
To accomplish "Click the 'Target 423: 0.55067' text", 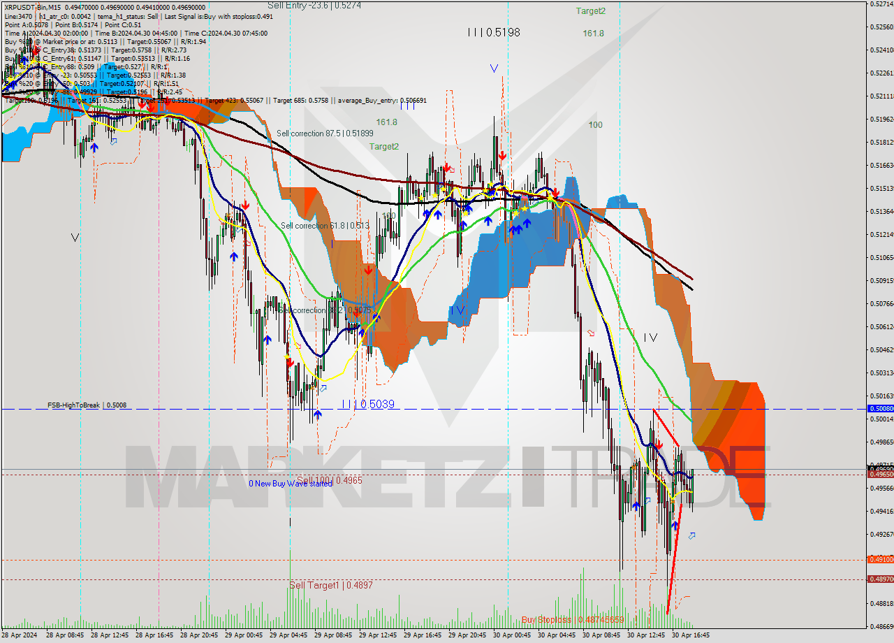I will [x=235, y=100].
